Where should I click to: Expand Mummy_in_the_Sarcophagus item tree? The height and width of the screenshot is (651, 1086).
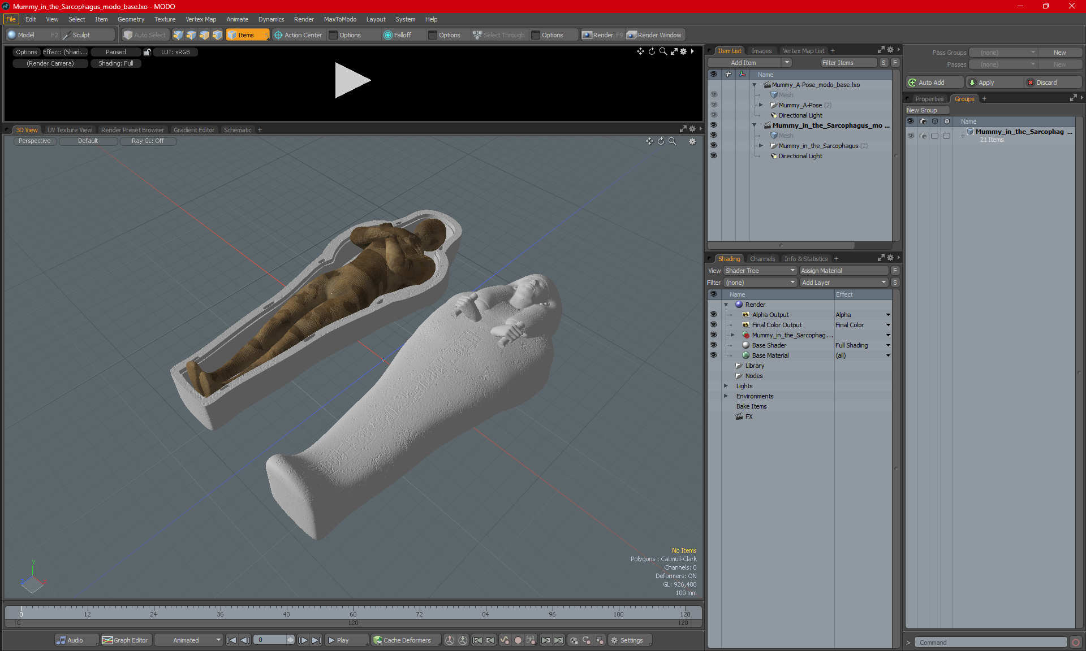click(761, 146)
